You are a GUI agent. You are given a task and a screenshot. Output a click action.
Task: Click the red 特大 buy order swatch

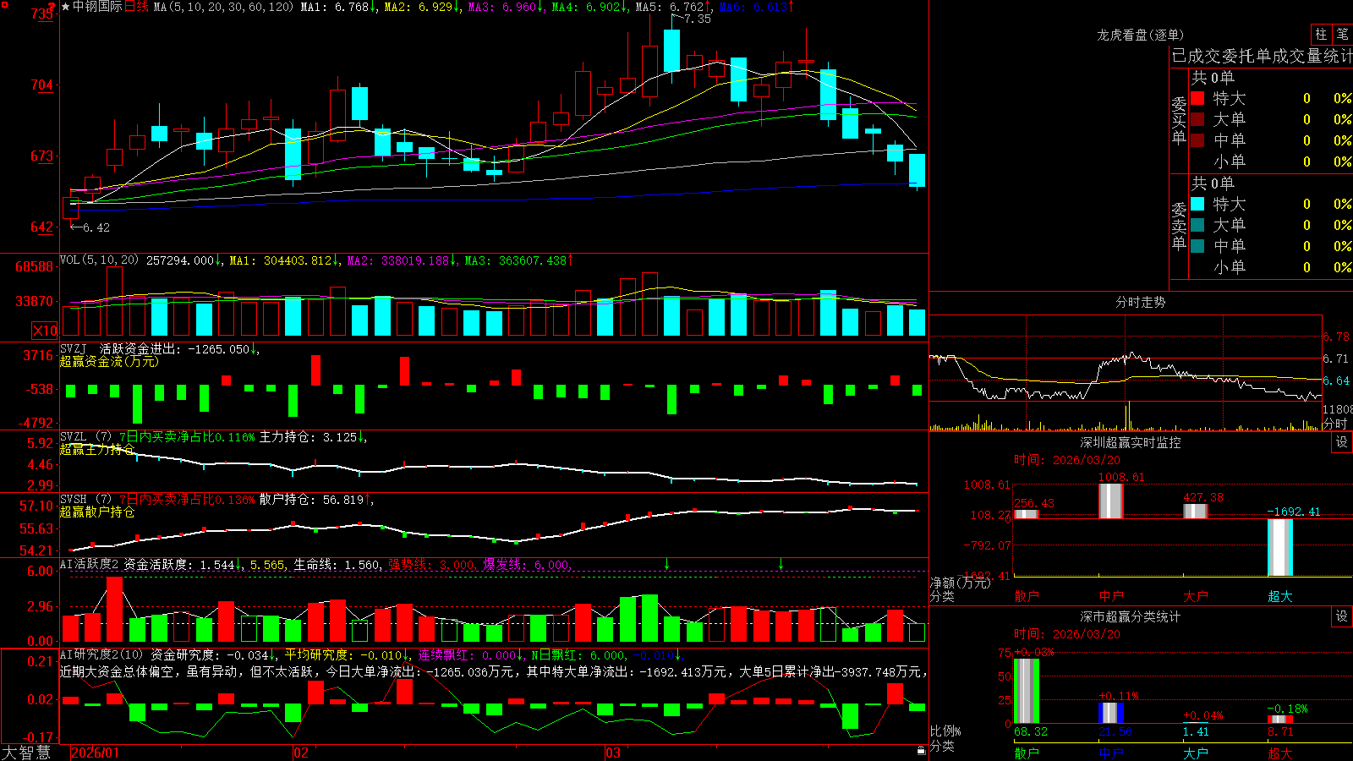click(1197, 98)
